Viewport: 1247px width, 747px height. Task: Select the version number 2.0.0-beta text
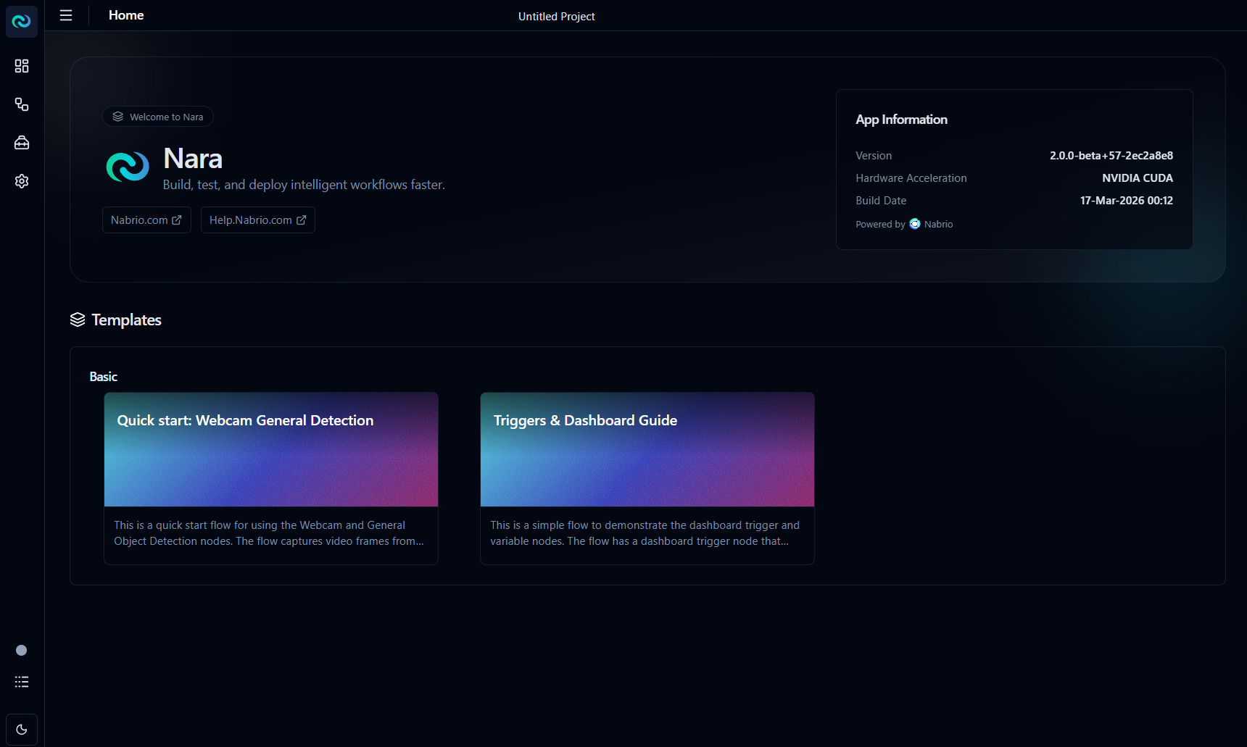(1111, 156)
